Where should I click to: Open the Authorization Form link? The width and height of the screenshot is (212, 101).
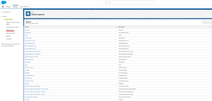click(x=30, y=49)
